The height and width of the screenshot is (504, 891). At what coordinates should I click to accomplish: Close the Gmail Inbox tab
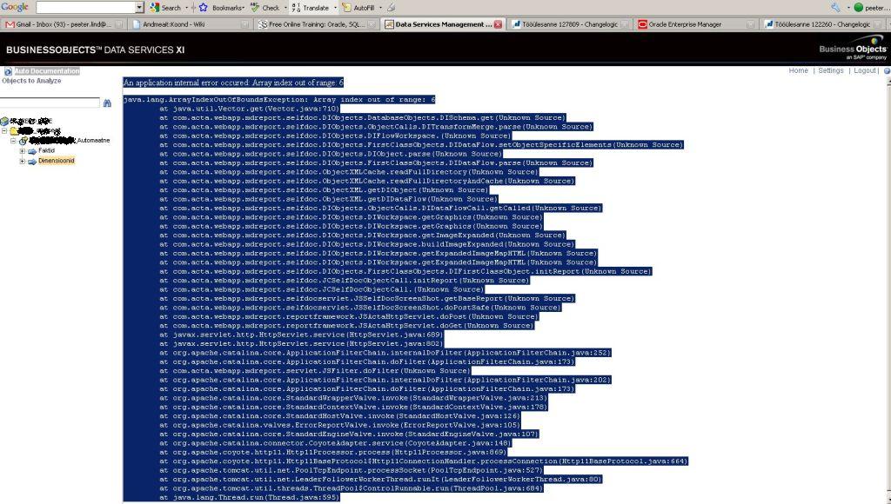click(118, 24)
